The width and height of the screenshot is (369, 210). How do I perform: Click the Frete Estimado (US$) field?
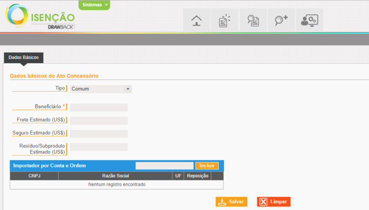click(x=99, y=121)
